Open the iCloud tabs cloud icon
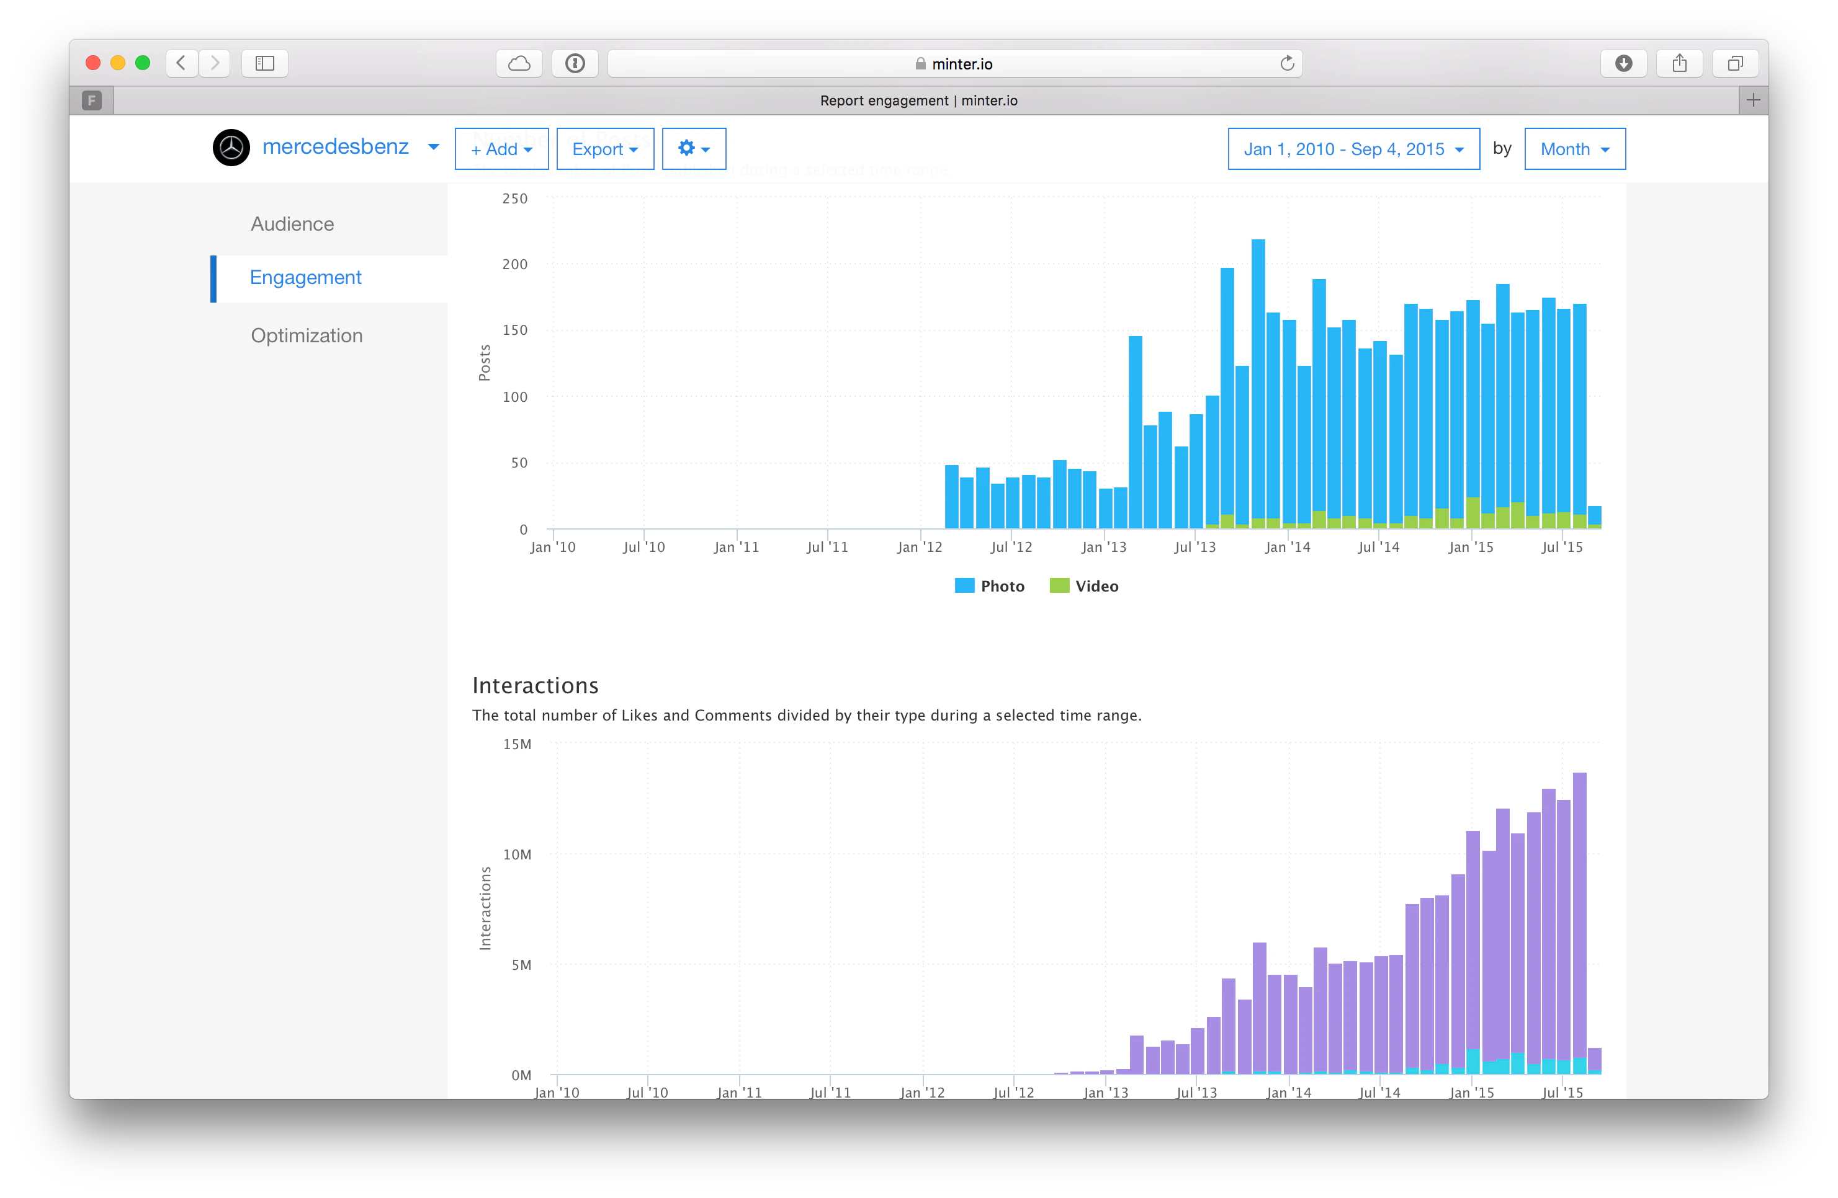Viewport: 1838px width, 1198px height. [519, 63]
